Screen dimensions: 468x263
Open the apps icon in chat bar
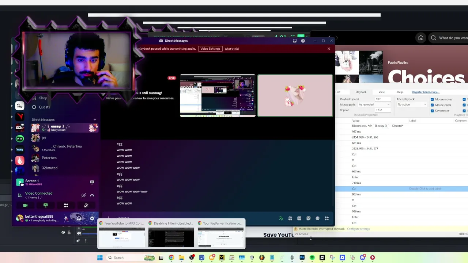tap(327, 218)
